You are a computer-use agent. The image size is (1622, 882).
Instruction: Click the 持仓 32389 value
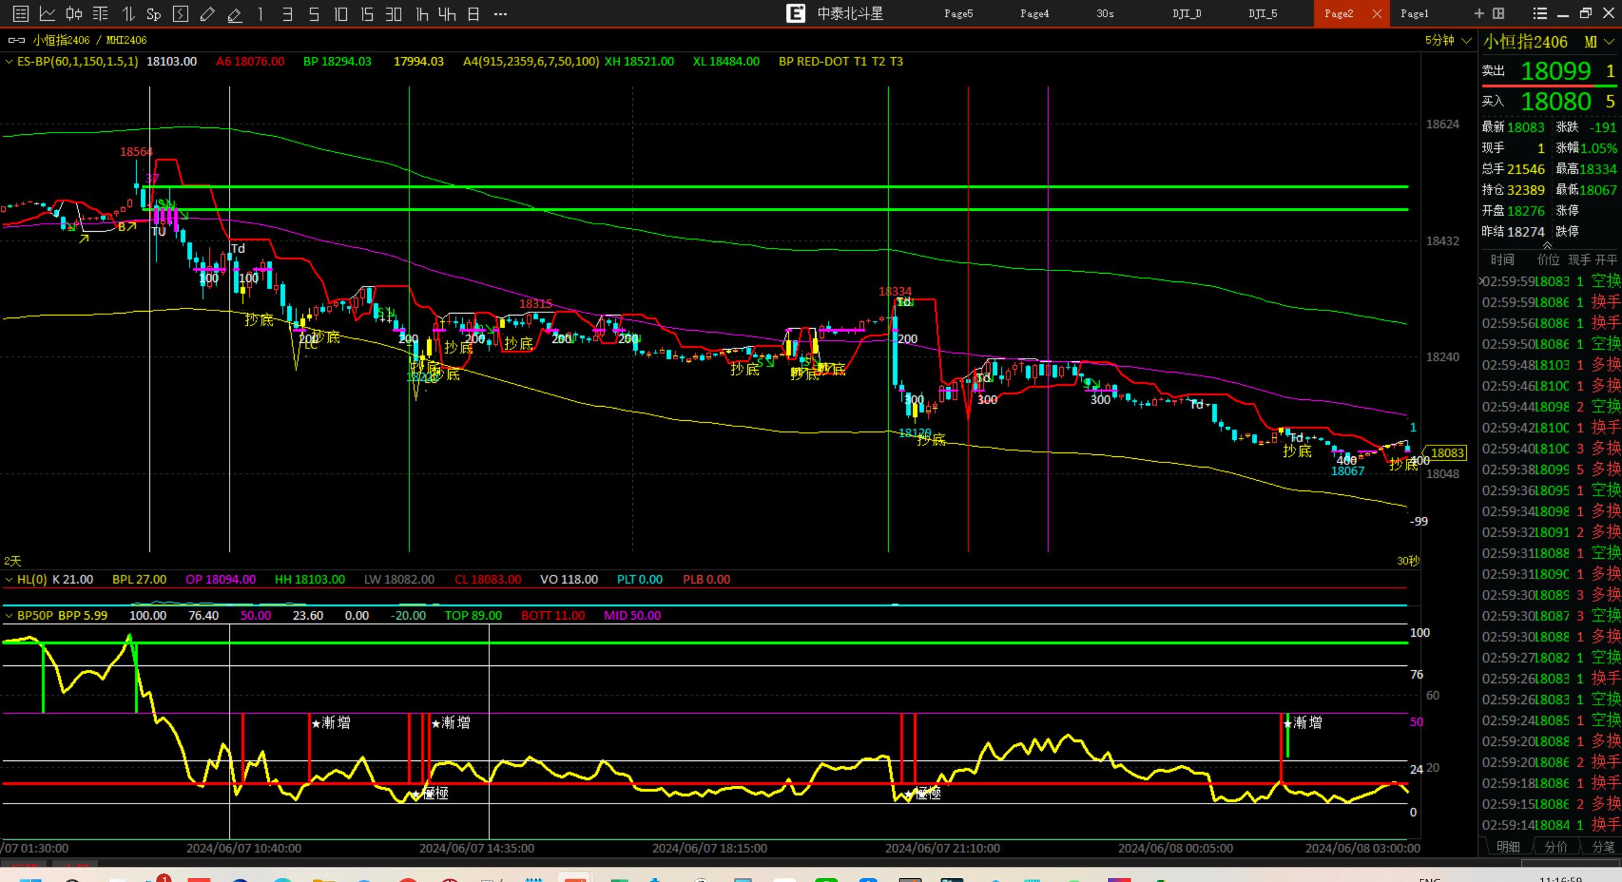tap(1526, 189)
